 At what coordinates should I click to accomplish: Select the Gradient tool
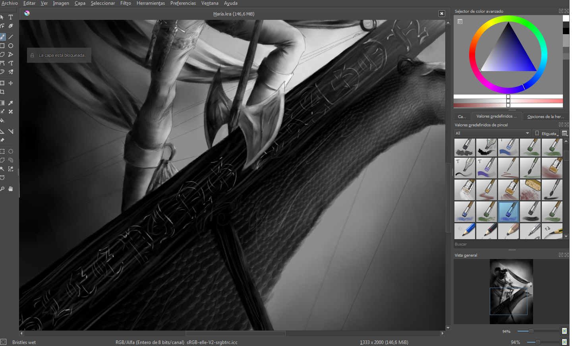click(2, 103)
